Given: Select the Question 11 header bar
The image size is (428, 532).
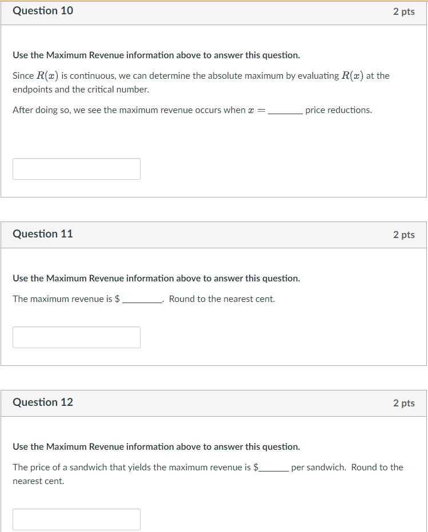Looking at the screenshot, I should 214,234.
